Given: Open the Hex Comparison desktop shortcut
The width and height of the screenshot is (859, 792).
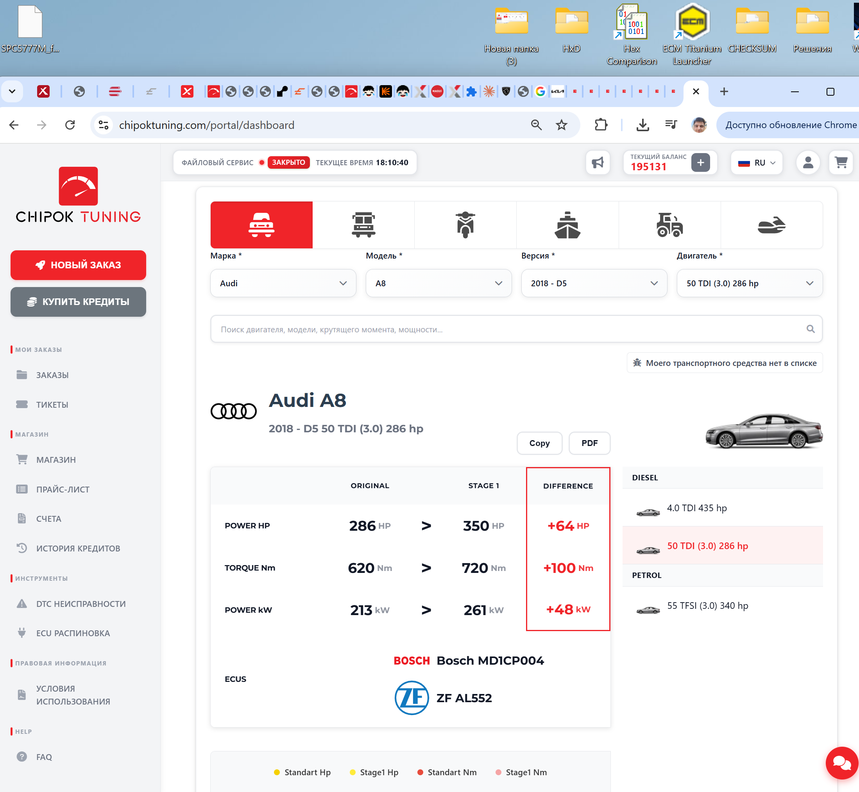Looking at the screenshot, I should (631, 34).
